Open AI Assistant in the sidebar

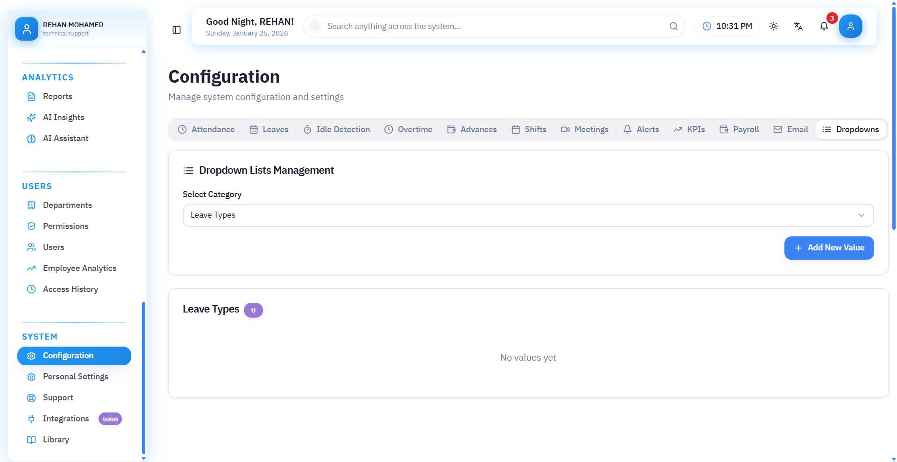tap(65, 138)
